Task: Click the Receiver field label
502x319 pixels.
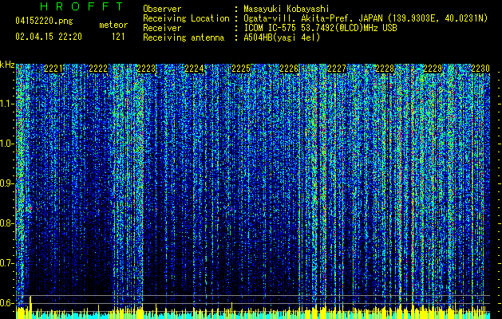Action: click(162, 28)
